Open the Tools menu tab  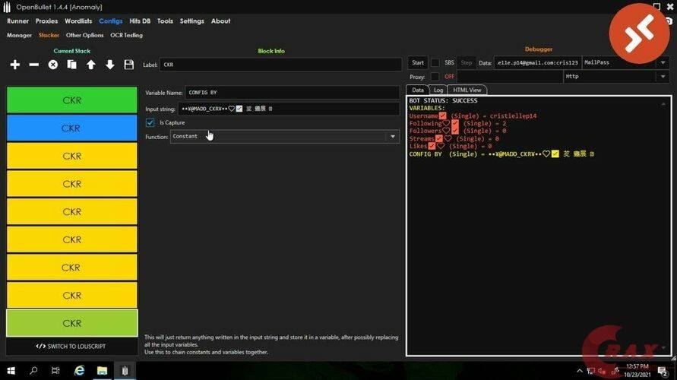165,21
